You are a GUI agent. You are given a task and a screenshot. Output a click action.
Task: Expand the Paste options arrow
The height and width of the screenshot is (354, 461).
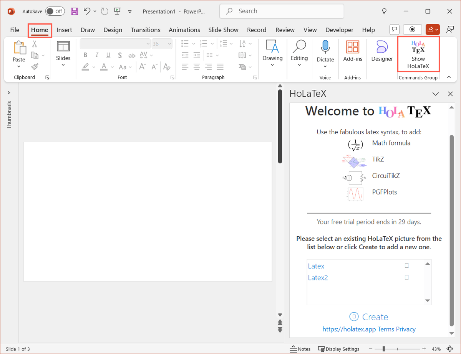(x=19, y=66)
